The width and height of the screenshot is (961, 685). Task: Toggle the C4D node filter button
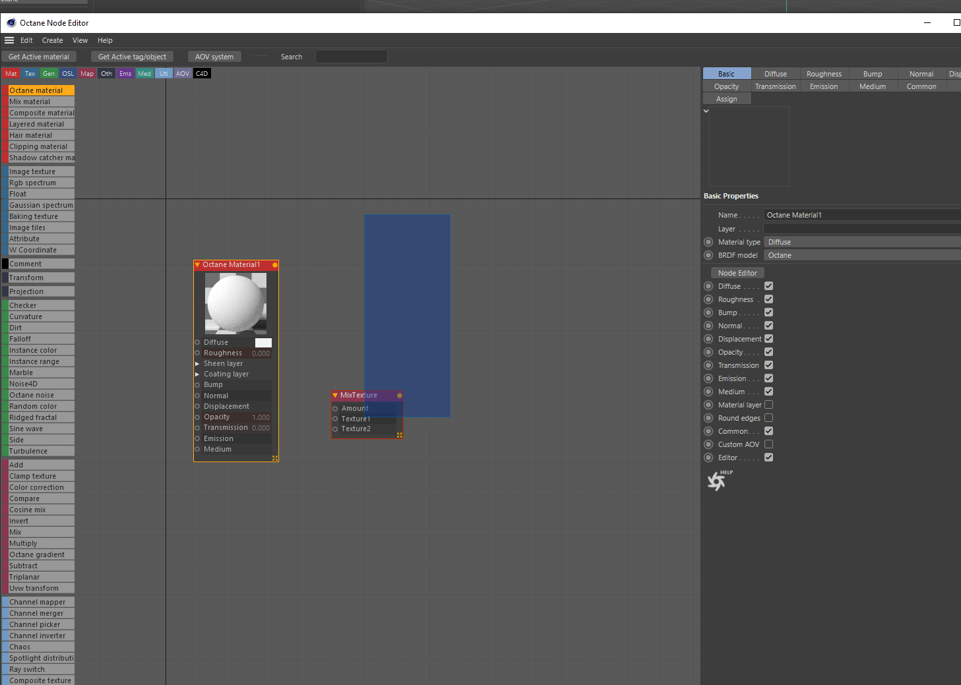202,74
